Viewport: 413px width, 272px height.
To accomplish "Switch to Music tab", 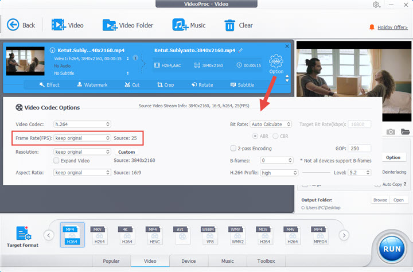I will 228,261.
